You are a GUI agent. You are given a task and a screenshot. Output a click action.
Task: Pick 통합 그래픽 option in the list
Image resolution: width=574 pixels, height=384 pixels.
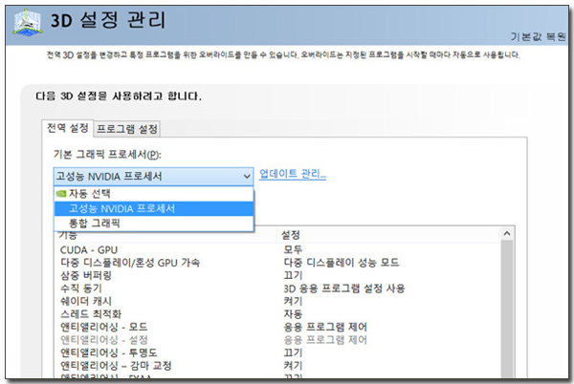coord(154,224)
